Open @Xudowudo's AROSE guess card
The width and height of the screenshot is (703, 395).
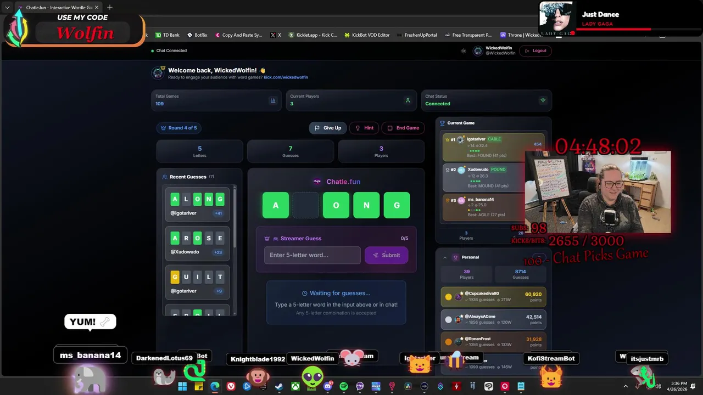pyautogui.click(x=197, y=243)
